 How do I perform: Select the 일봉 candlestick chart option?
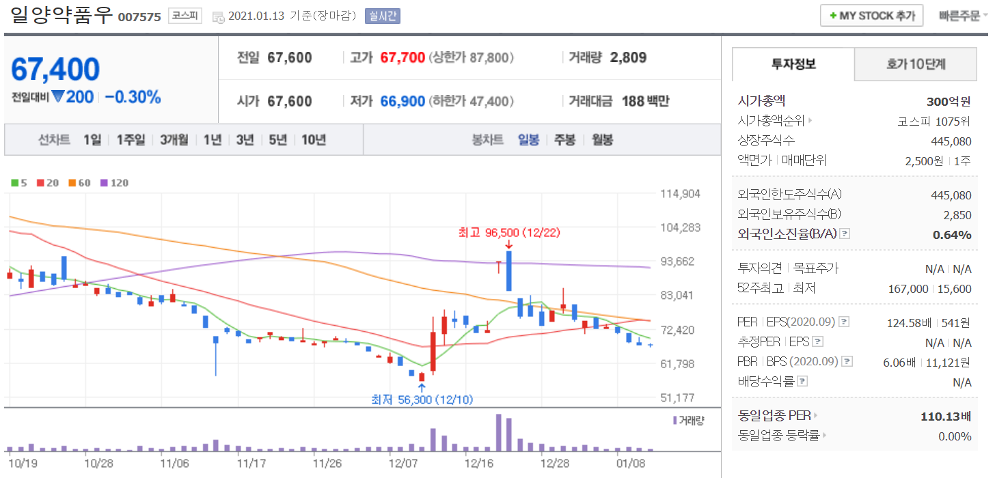(528, 140)
